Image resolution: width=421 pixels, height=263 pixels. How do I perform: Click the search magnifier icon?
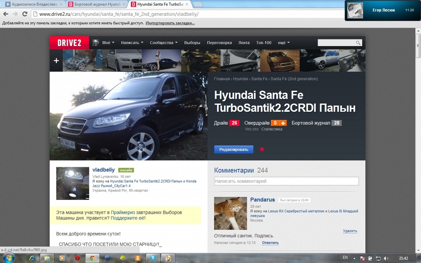358,43
